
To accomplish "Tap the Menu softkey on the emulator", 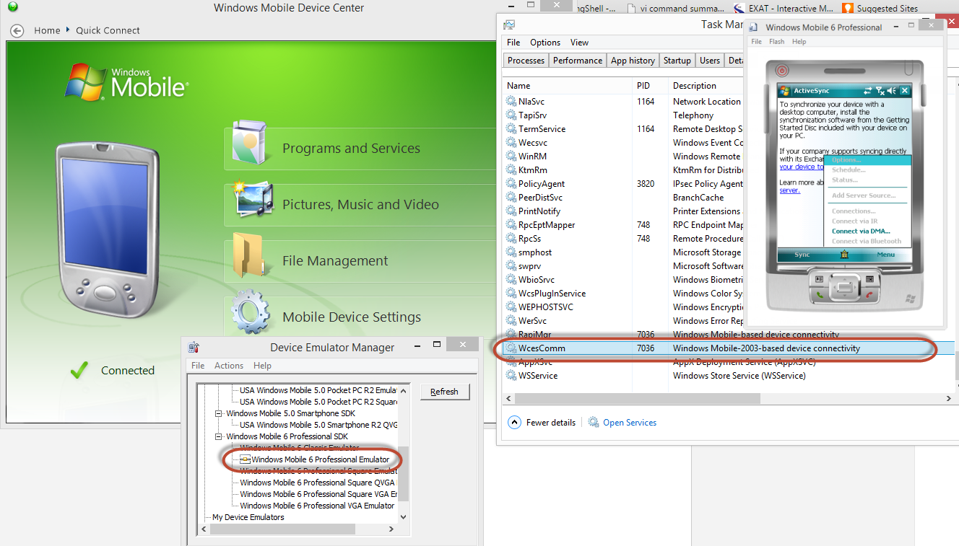I will click(x=886, y=255).
